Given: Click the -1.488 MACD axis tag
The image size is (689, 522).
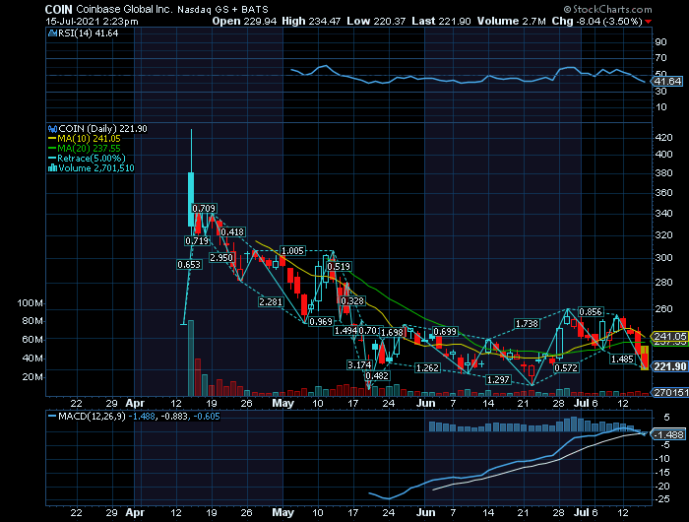Looking at the screenshot, I should (x=668, y=434).
